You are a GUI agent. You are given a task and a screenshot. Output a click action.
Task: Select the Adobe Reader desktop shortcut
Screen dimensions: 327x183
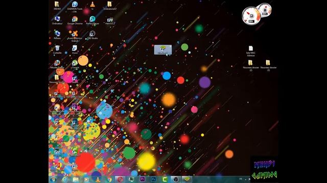point(57,94)
